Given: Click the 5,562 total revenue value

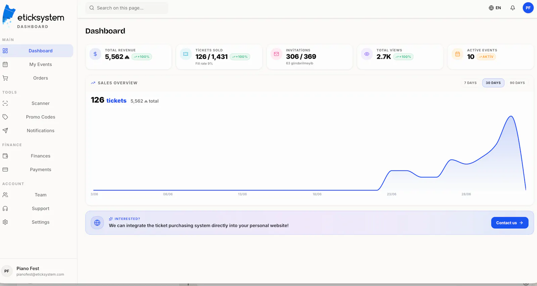Looking at the screenshot, I should 117,57.
